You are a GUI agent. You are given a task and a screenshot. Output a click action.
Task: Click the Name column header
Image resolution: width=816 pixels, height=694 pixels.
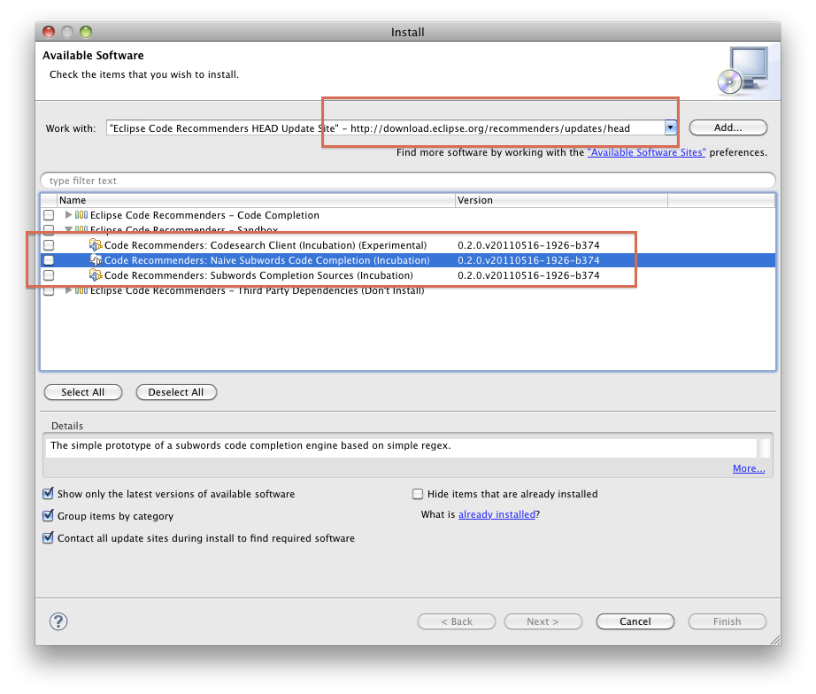pyautogui.click(x=256, y=200)
